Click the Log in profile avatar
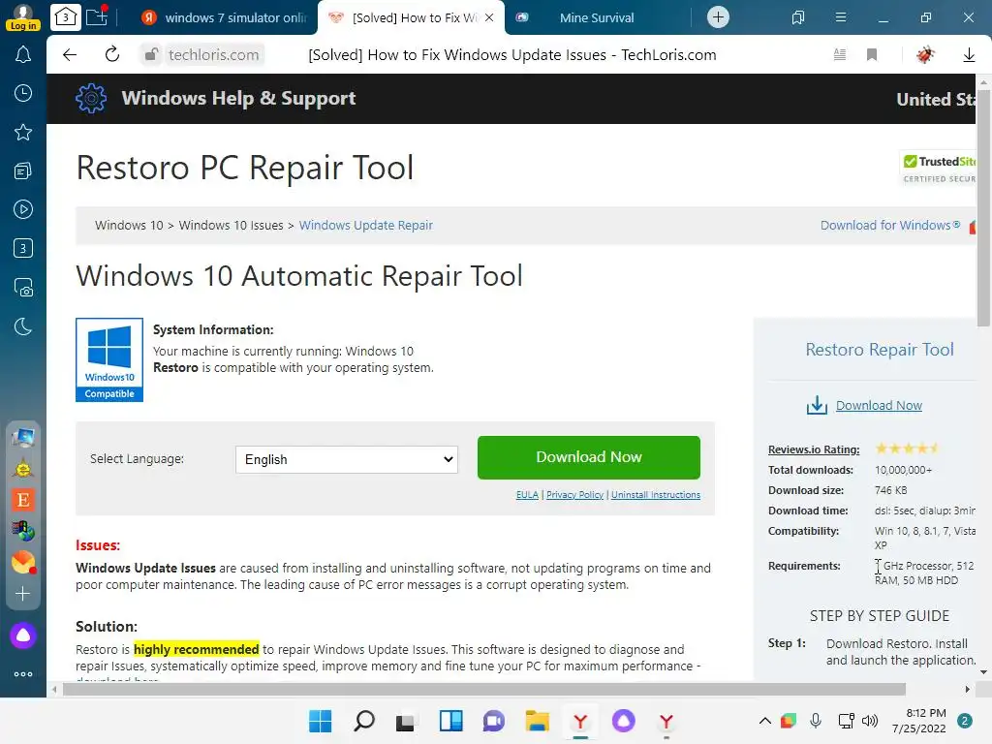Screen dimensions: 992x744 click(23, 16)
